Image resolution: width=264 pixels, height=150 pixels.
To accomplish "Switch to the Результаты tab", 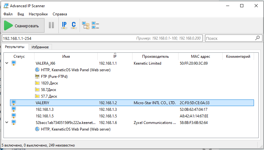I will (15, 47).
